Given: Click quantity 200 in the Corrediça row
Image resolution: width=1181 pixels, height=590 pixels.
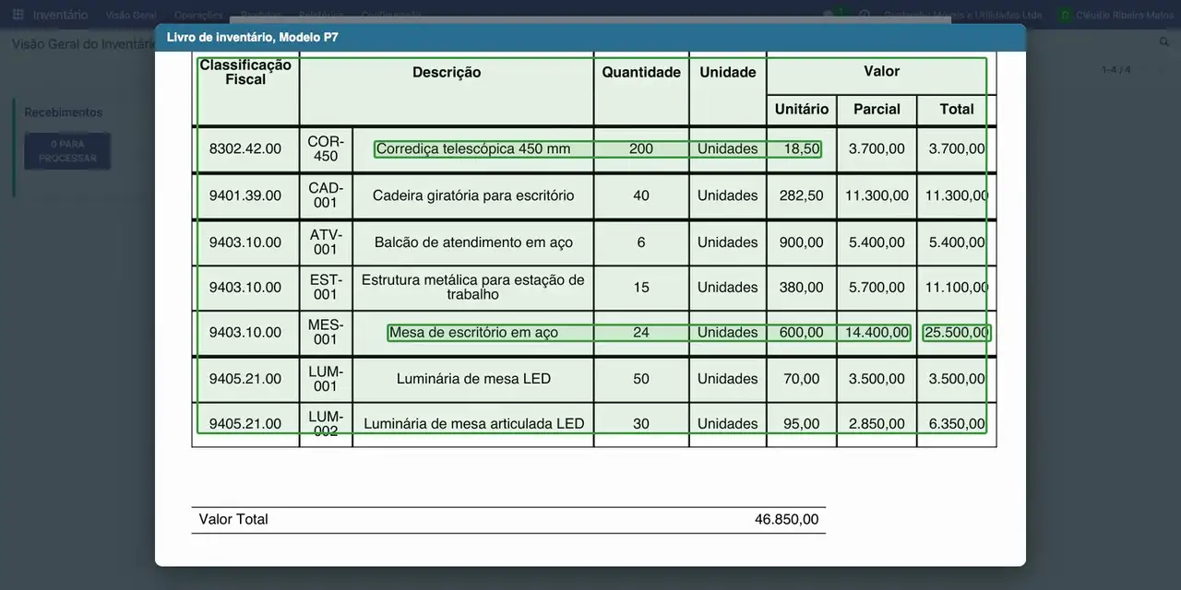Looking at the screenshot, I should [641, 148].
